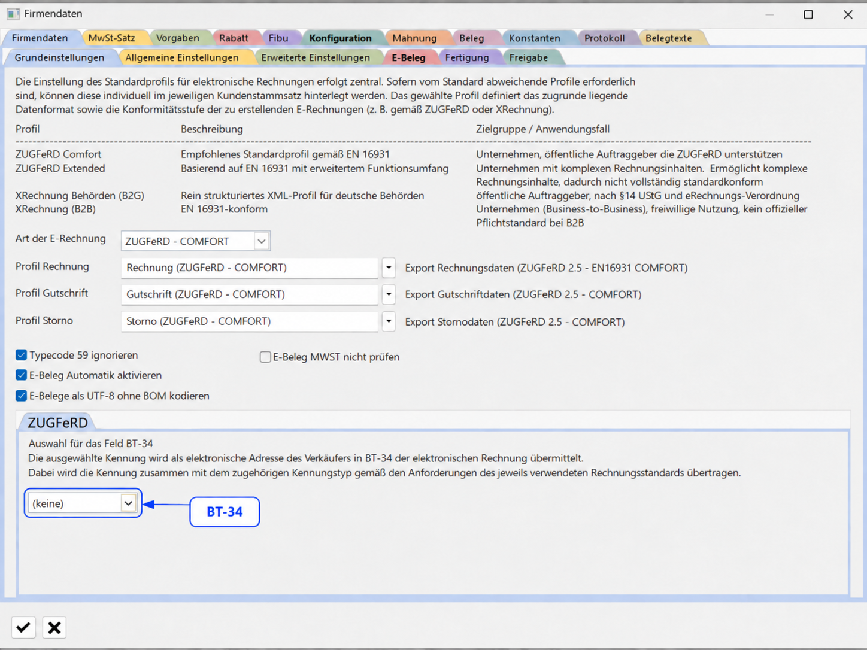Click the 'XRechnung (B2B)' profile text
867x650 pixels.
[x=56, y=209]
